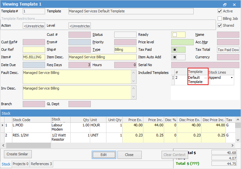Toggle the Shared checkbox
Screen dimensions: 241x169
coord(220,25)
